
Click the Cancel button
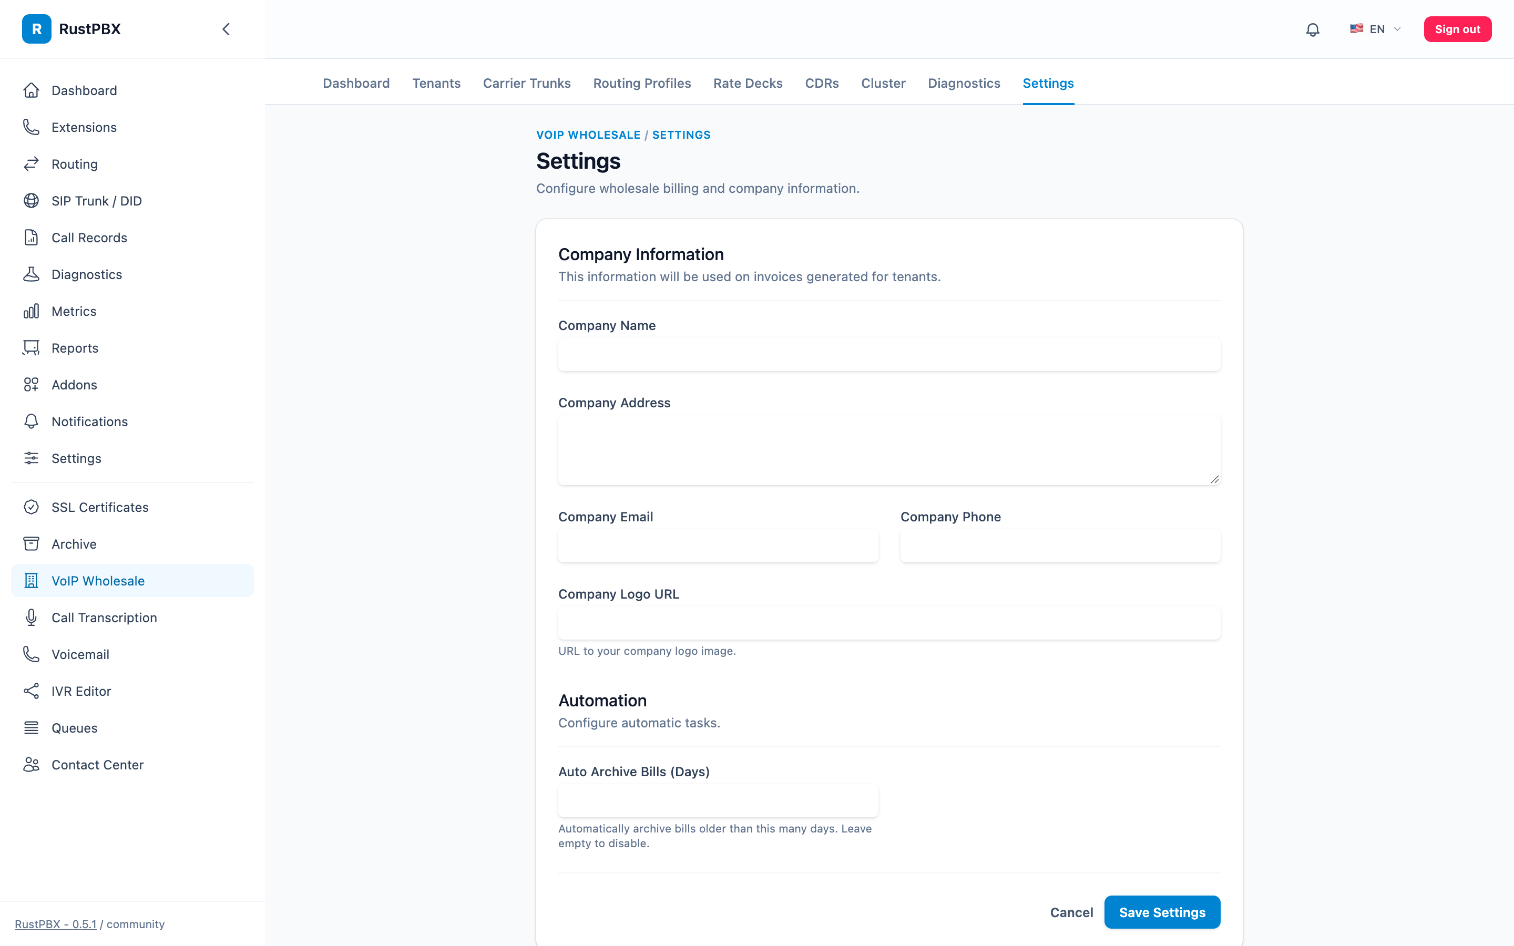1071,912
